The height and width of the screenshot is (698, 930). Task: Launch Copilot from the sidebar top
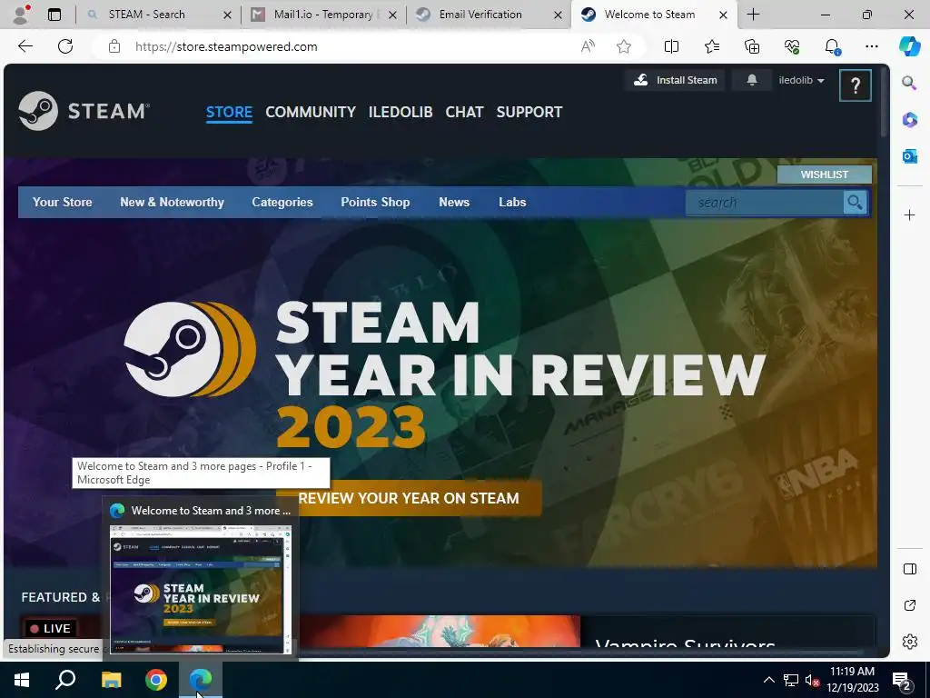point(909,46)
